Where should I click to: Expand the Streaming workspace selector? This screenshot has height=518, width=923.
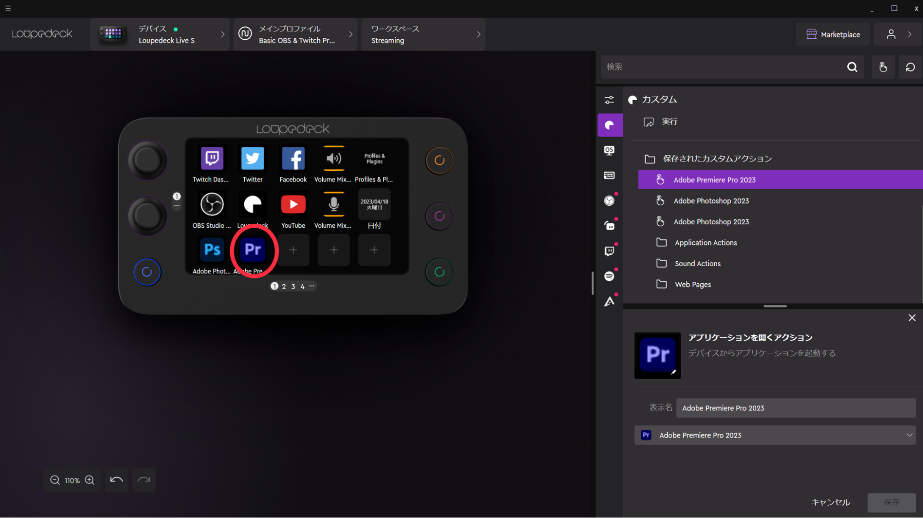tap(423, 34)
